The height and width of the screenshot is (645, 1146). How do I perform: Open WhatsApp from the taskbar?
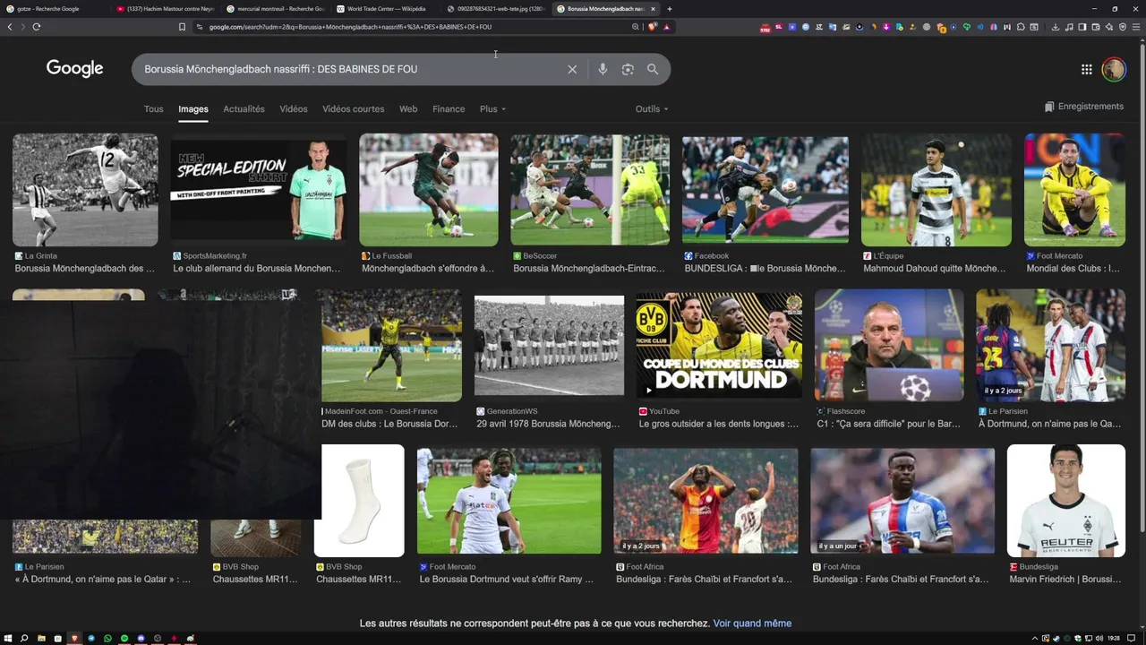(x=108, y=639)
